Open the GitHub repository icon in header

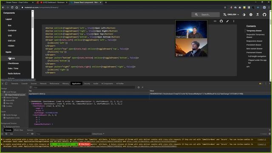(x=264, y=14)
